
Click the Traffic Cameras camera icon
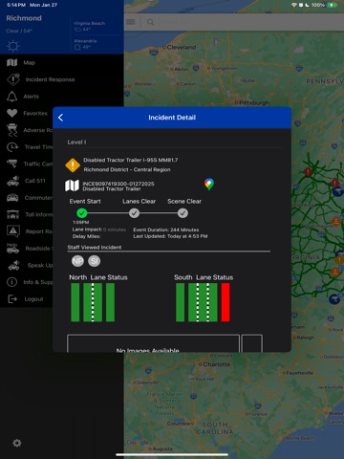12,164
